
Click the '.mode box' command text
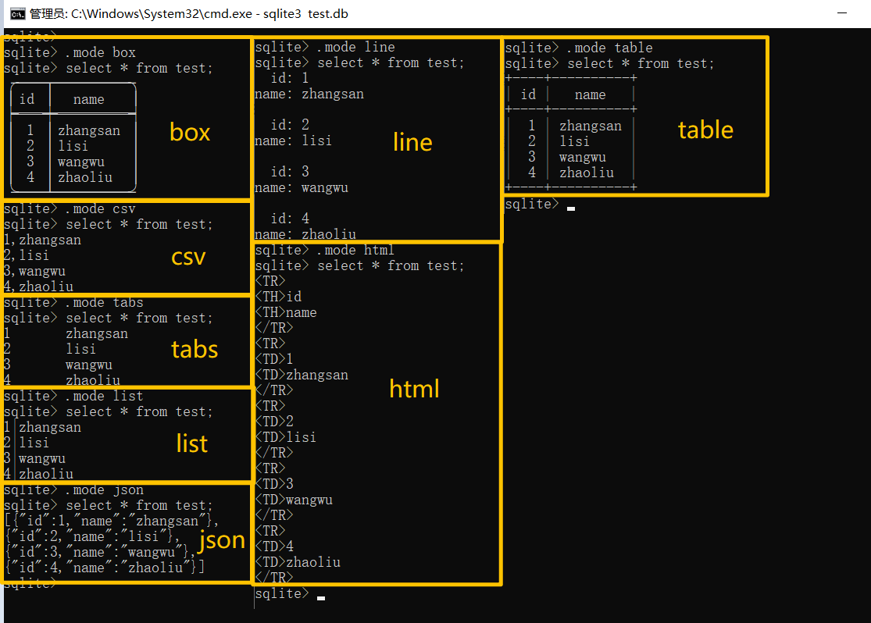click(101, 53)
